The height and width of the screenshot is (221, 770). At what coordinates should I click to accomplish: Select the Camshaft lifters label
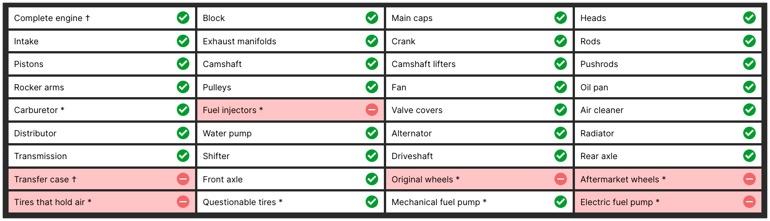[x=423, y=64]
